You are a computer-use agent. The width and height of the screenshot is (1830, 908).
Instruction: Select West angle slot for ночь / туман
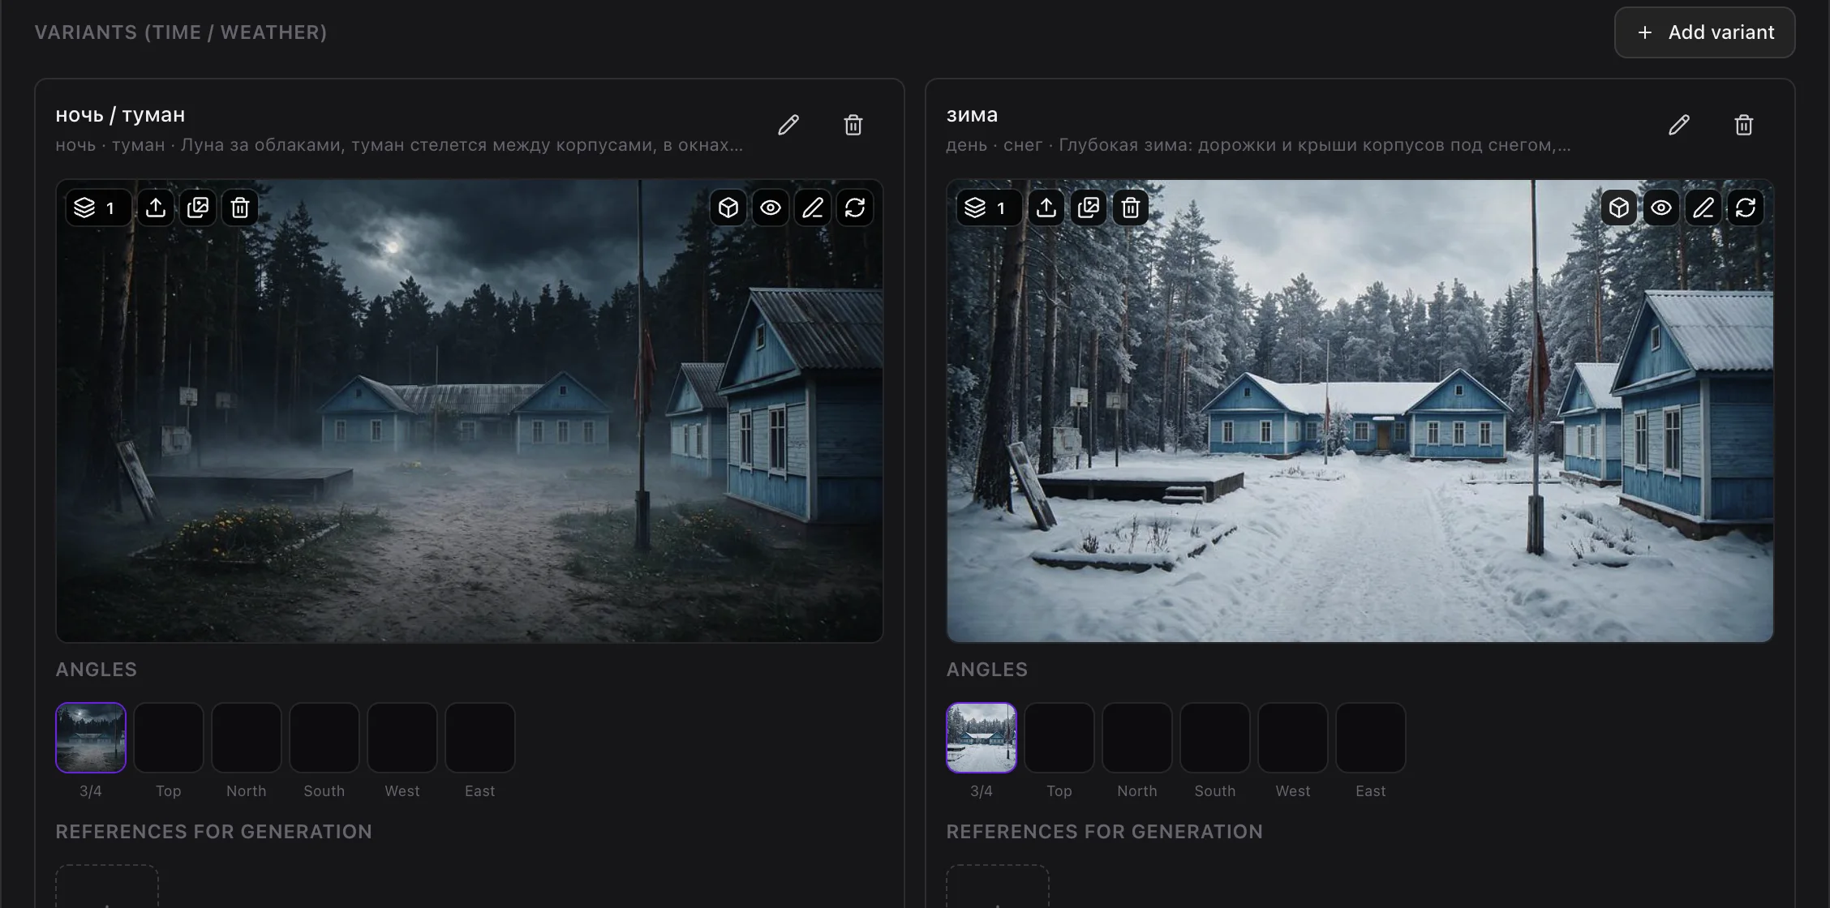pyautogui.click(x=402, y=738)
